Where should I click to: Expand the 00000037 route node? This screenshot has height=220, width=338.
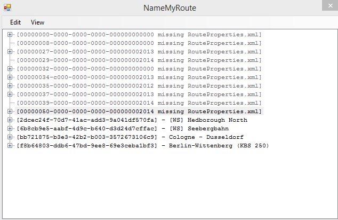pyautogui.click(x=11, y=95)
